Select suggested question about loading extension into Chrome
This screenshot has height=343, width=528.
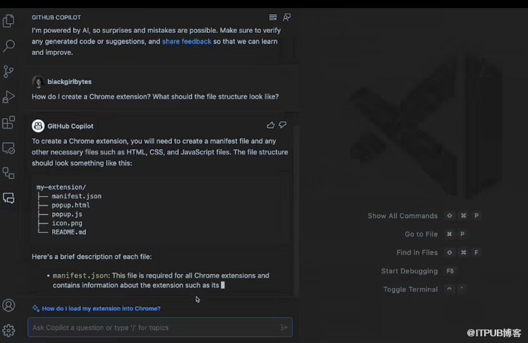click(x=101, y=309)
